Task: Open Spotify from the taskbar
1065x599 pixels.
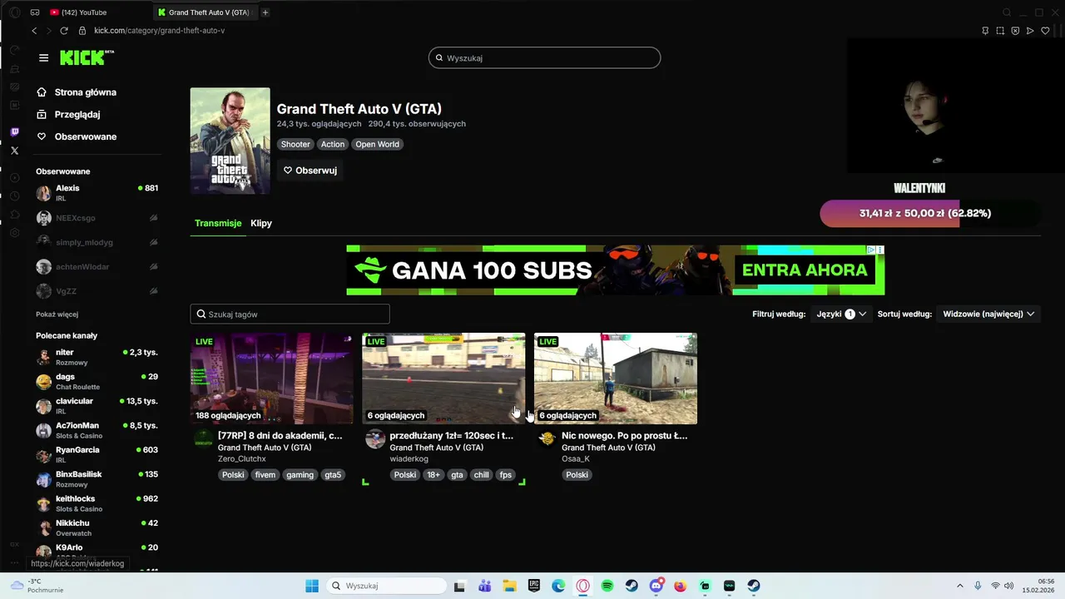Action: click(x=607, y=586)
